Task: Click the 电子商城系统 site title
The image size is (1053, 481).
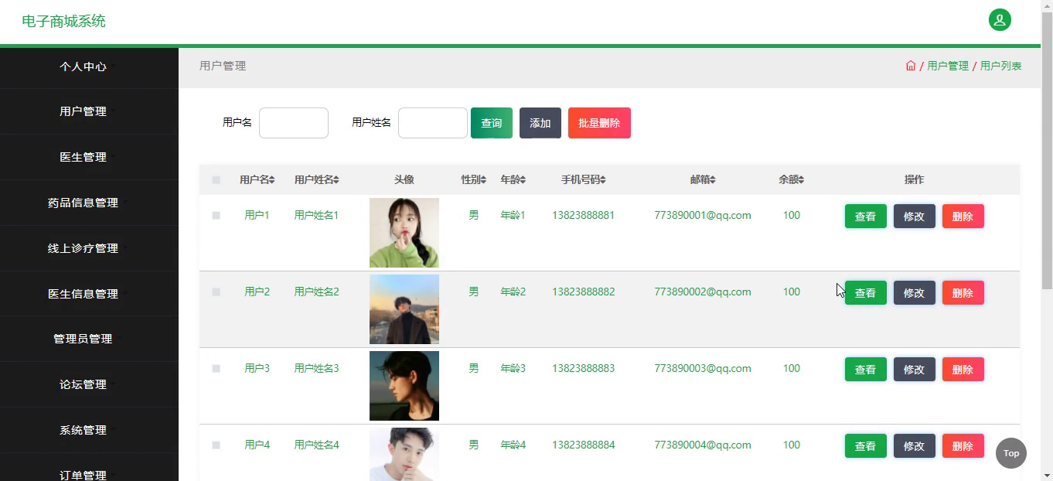Action: [63, 21]
